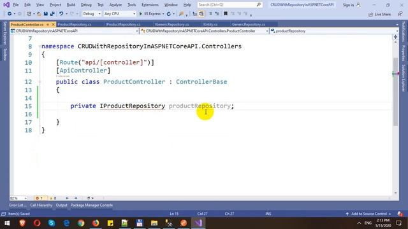This screenshot has height=229, width=408.
Task: Open the Output panel tab
Action: 61,205
